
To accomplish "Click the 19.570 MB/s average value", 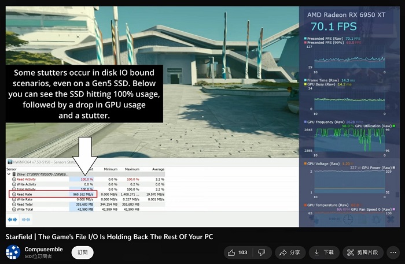I will (155, 194).
